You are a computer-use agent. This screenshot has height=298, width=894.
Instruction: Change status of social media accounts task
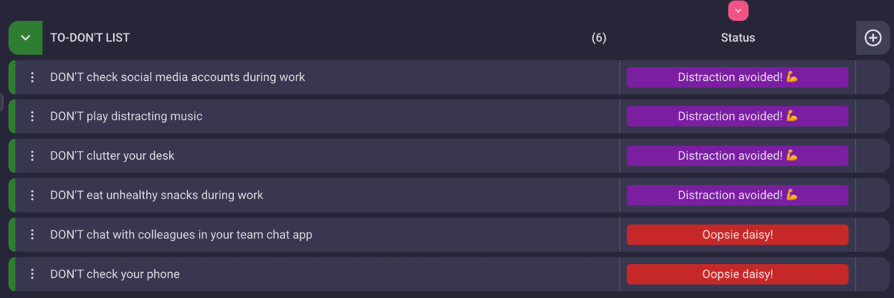coord(738,77)
